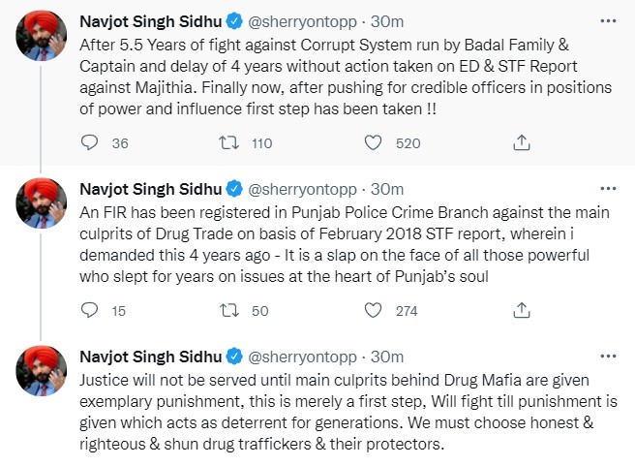The height and width of the screenshot is (466, 635).
Task: Click the verified badge on the second tweet
Action: click(x=234, y=188)
